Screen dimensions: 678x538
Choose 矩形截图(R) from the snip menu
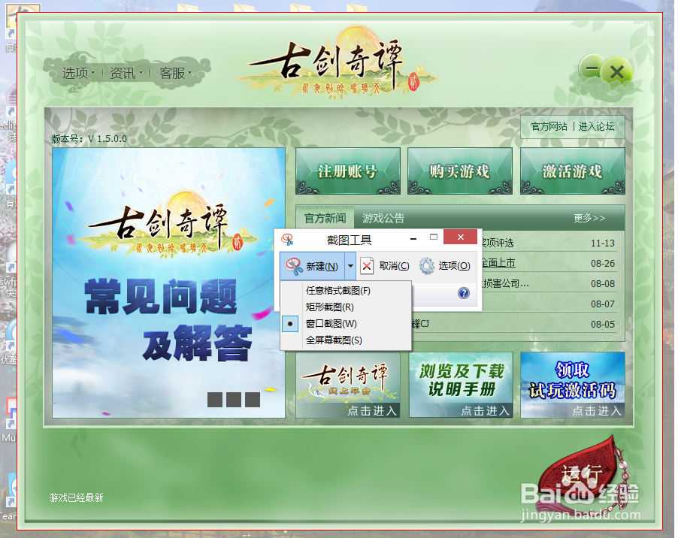(x=346, y=307)
